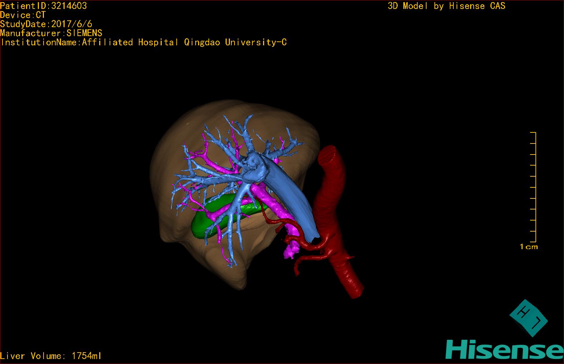Viewport: 564px width, 364px height.
Task: Click the PatientID:3214603 text
Action: click(44, 6)
